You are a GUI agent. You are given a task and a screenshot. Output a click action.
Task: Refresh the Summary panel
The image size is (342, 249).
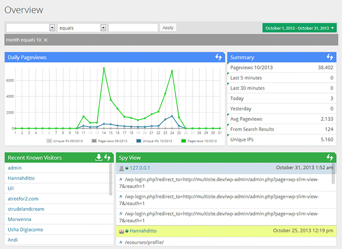[330, 57]
